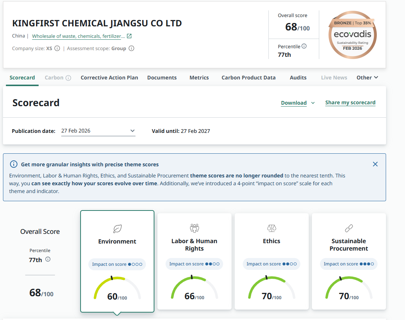This screenshot has height=320, width=405.
Task: Open the Live News tab
Action: (x=334, y=78)
